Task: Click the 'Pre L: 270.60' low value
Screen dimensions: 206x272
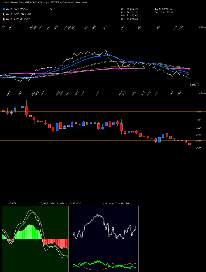Action: [129, 16]
